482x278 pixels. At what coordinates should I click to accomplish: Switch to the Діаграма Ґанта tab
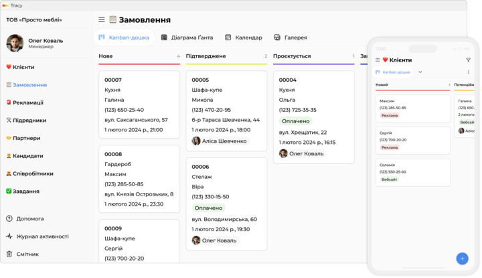187,38
